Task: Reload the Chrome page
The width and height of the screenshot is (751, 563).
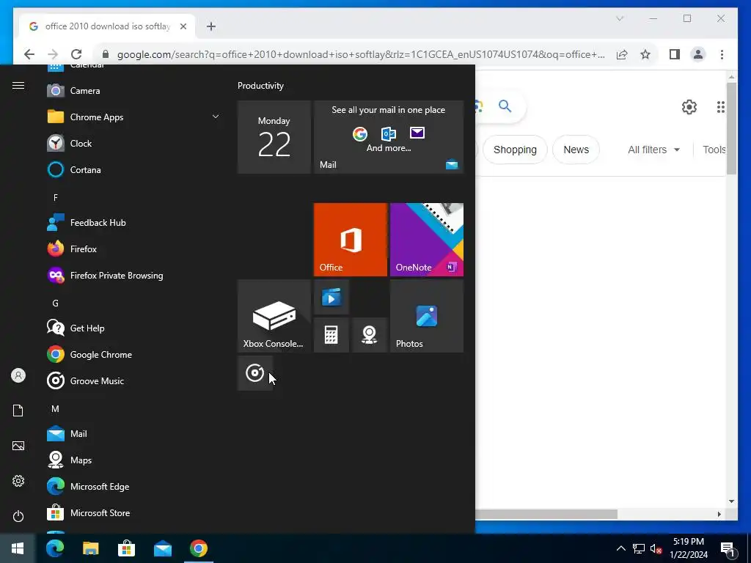Action: click(x=76, y=54)
